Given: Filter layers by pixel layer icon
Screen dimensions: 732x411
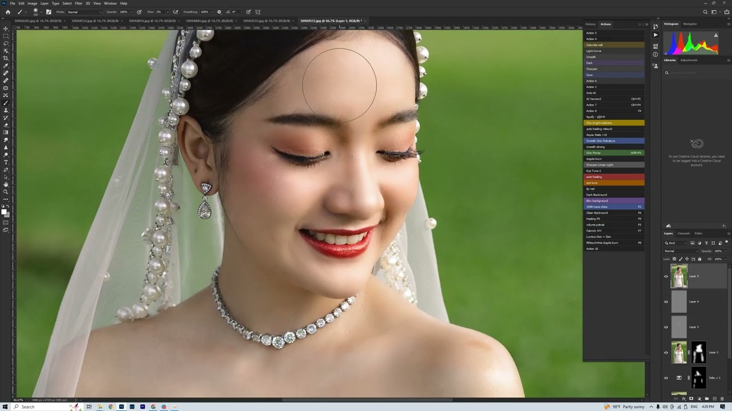Looking at the screenshot, I should 693,243.
